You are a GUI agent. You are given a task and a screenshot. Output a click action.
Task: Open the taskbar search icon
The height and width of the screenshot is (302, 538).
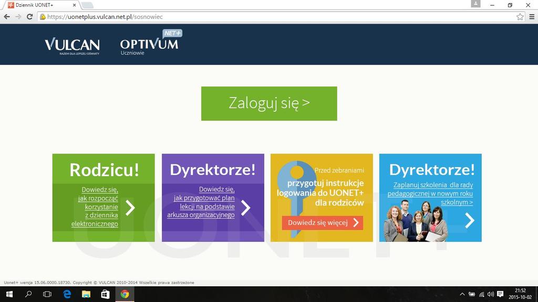click(x=28, y=294)
